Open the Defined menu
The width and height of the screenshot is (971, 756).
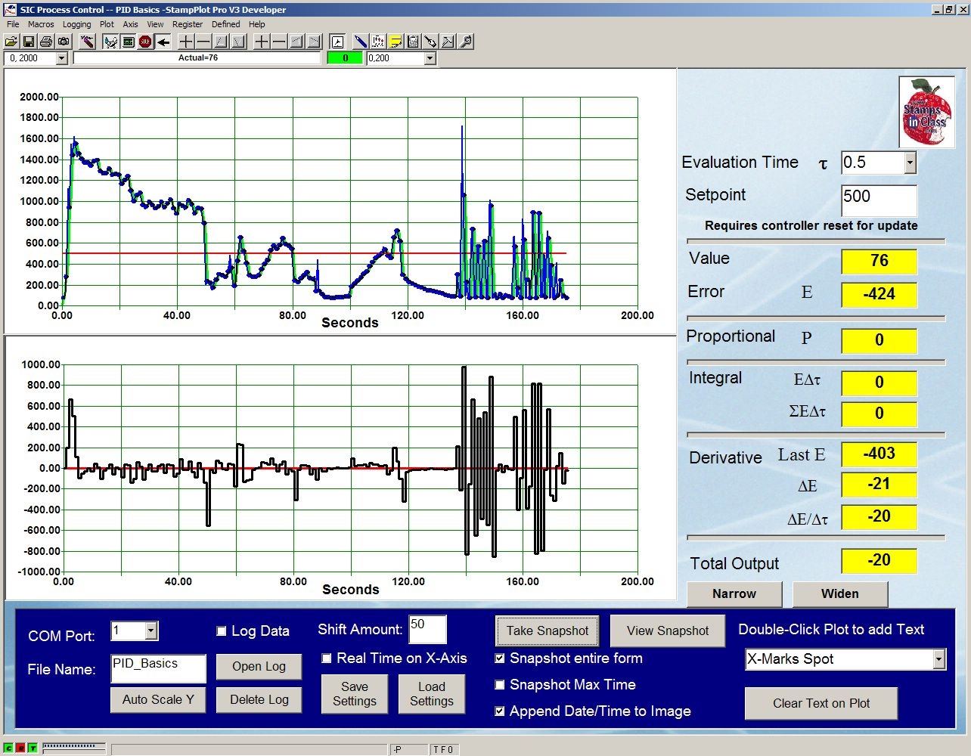point(225,24)
